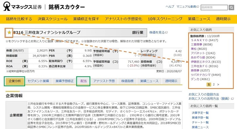Open the マニュアル動画 link

(186, 7)
